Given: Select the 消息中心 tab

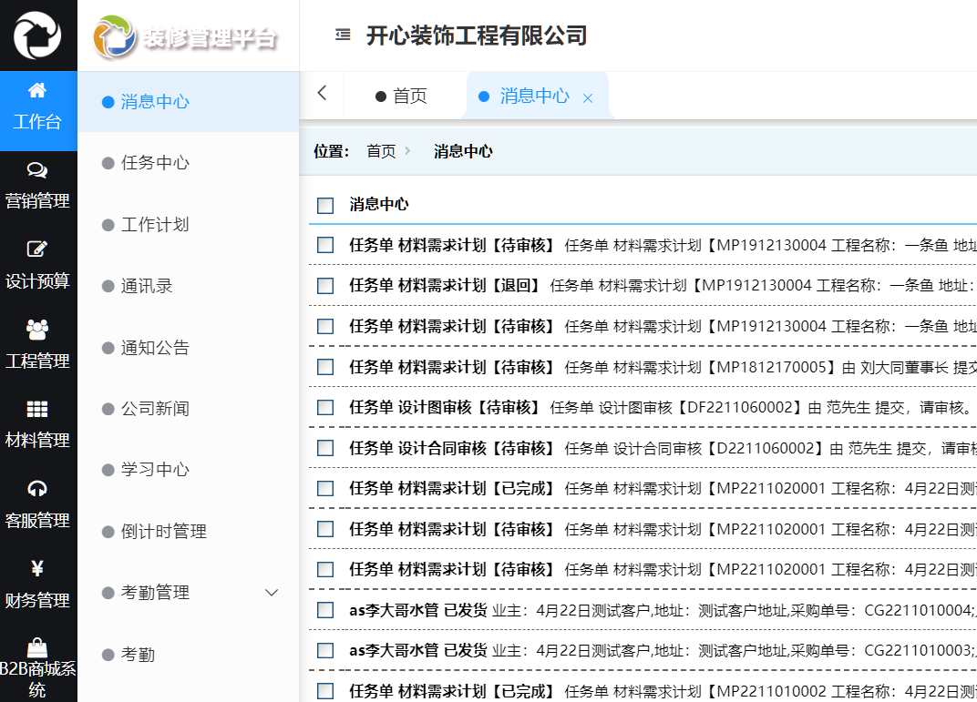Looking at the screenshot, I should tap(527, 95).
